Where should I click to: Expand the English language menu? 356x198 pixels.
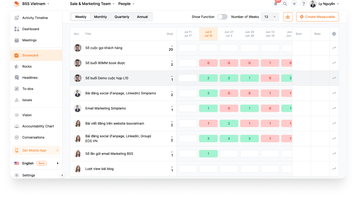coord(37,163)
